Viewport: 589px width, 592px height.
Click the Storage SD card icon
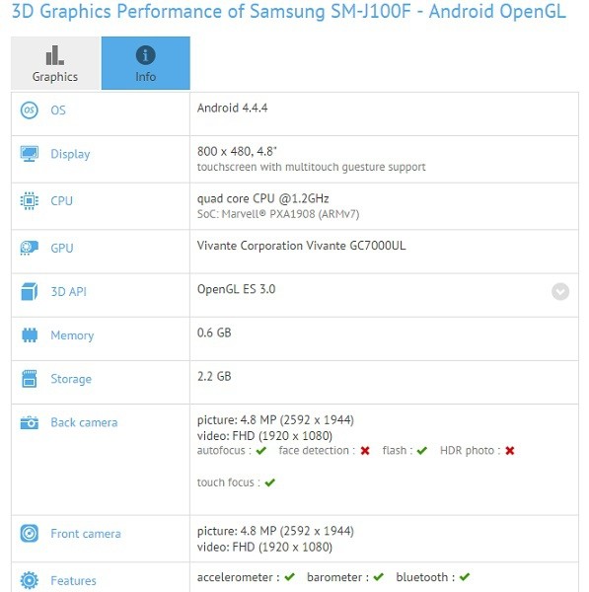click(x=29, y=379)
